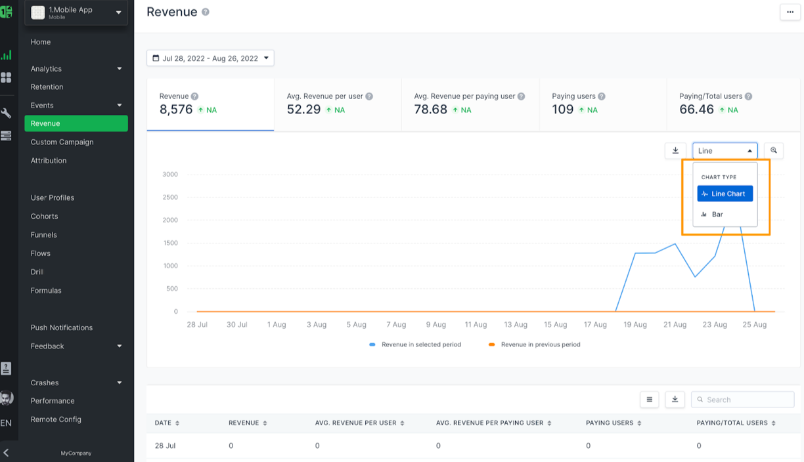
Task: Expand the Analytics sidebar section
Action: pyautogui.click(x=76, y=69)
